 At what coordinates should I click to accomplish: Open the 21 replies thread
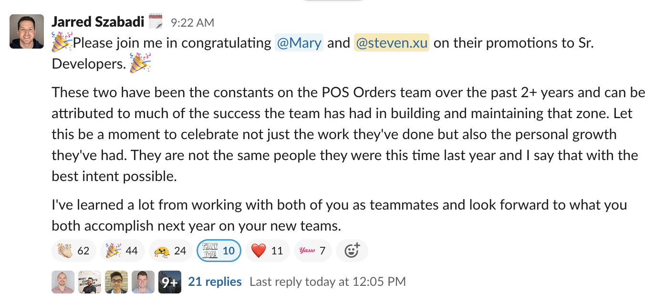(x=215, y=282)
